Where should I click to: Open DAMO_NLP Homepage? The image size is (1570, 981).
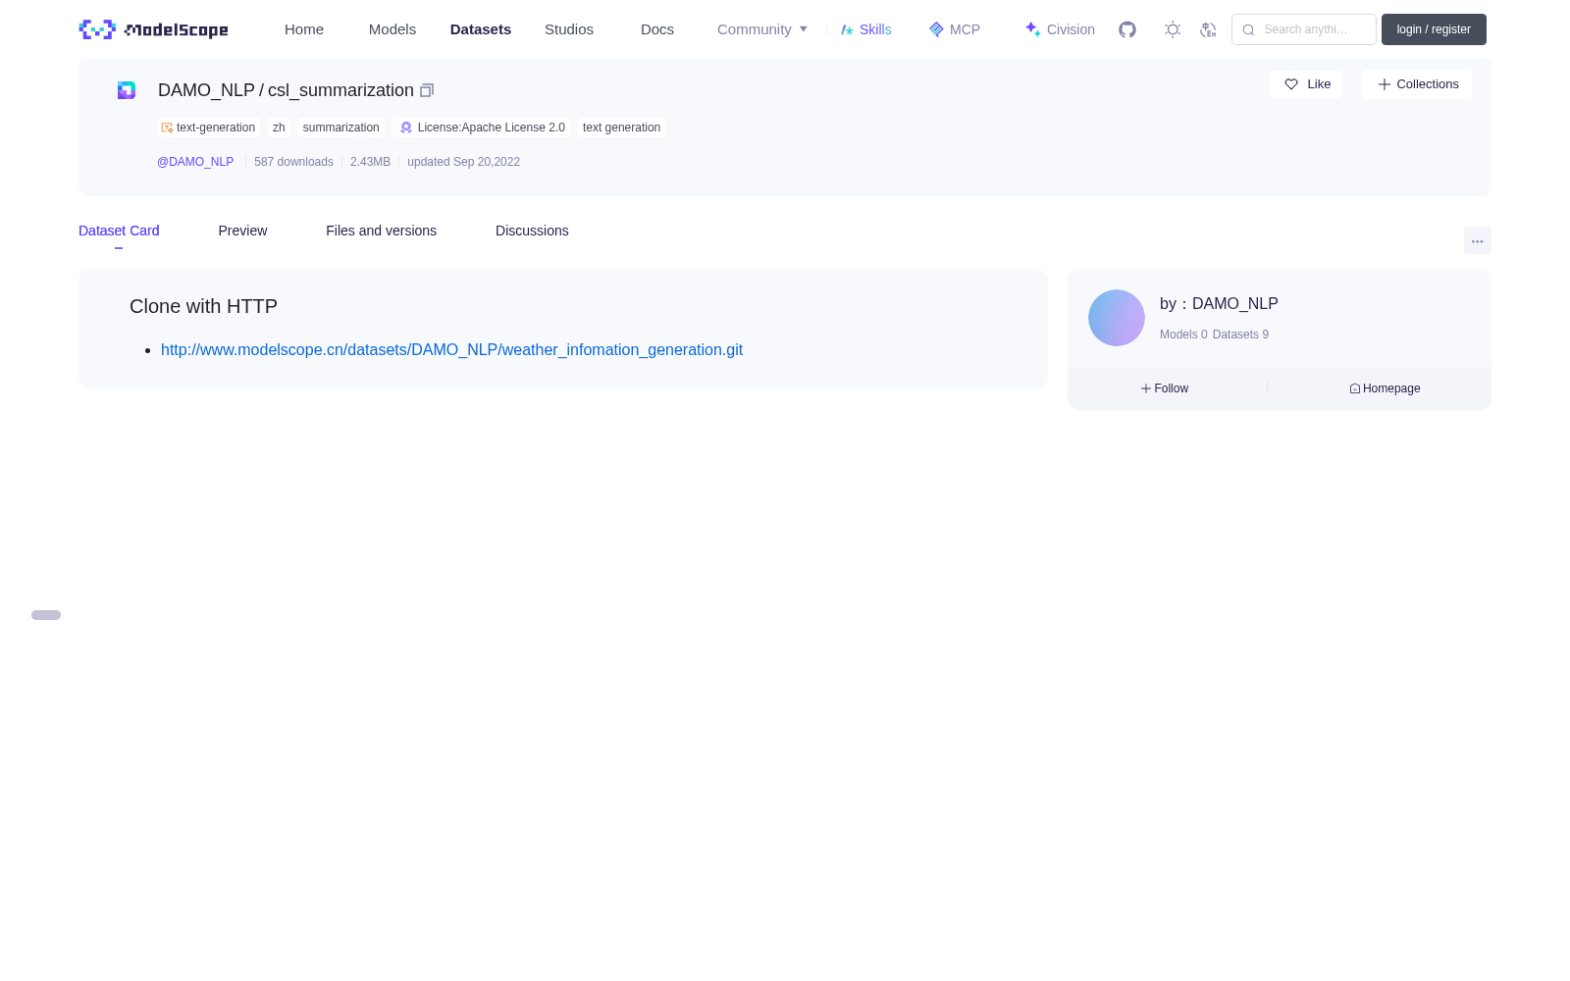click(x=1385, y=388)
